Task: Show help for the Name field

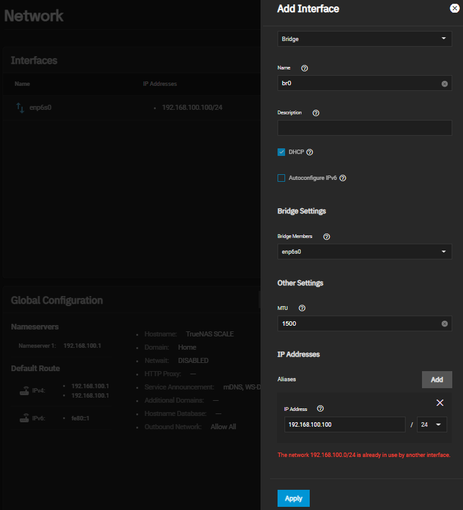Action: [x=304, y=68]
